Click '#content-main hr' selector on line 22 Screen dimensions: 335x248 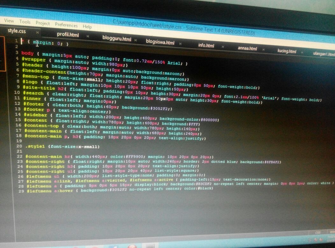tap(48, 156)
